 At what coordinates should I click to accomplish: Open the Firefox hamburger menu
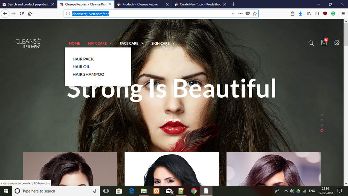343,14
